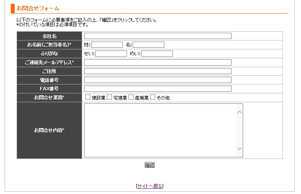This screenshot has height=194, width=301.
Task: Select the ご連絡先メールアドレス input field
Action: (157, 62)
